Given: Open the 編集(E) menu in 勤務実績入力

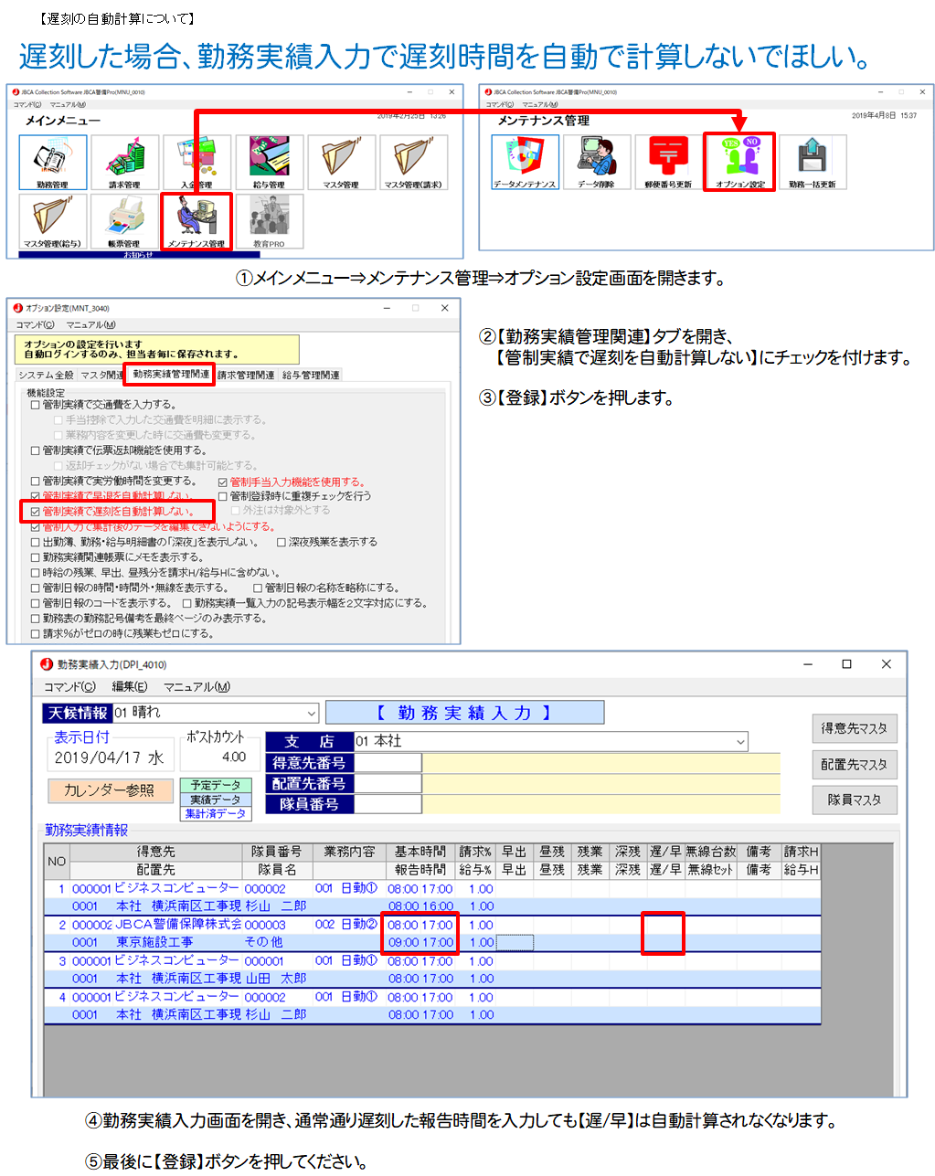Looking at the screenshot, I should pos(129,687).
